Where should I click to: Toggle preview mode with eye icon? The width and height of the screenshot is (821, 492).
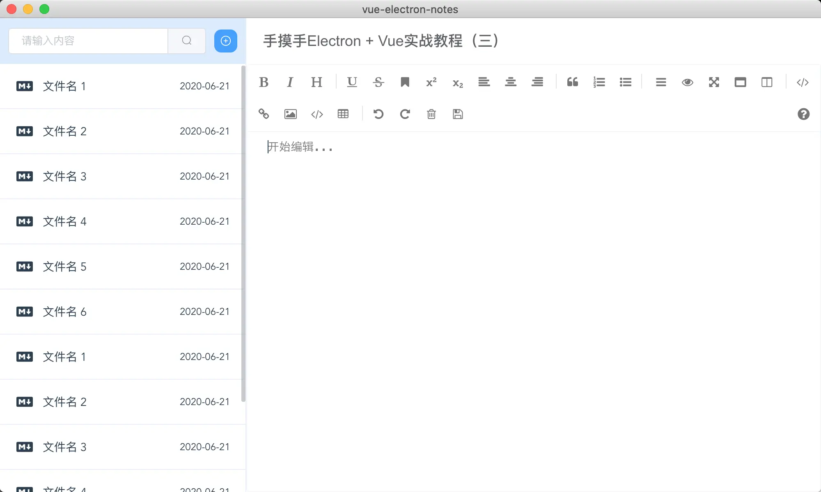687,82
